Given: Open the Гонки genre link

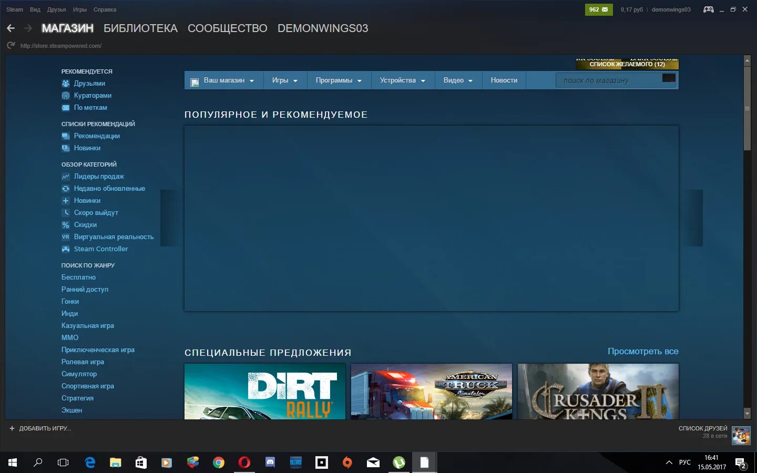Looking at the screenshot, I should point(70,302).
